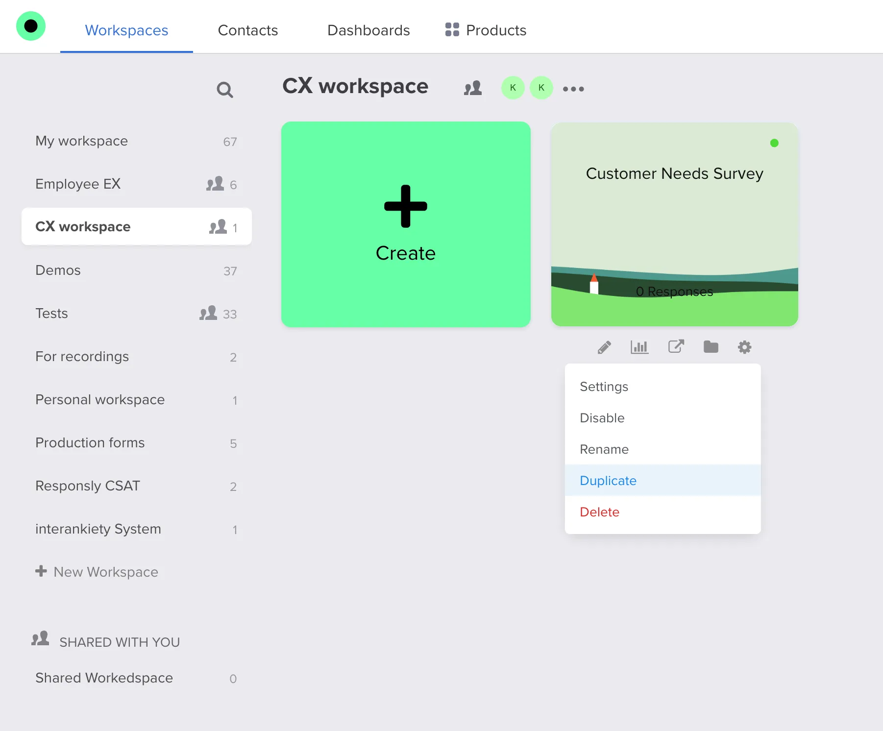The width and height of the screenshot is (883, 731).
Task: Choose Delete from the context menu
Action: pos(662,512)
